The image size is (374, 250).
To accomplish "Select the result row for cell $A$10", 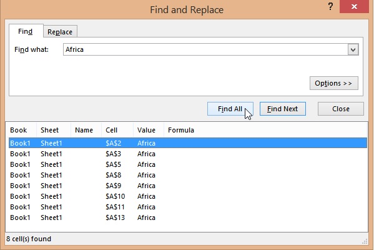I will click(x=188, y=196).
